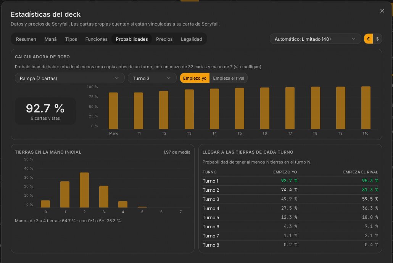Click the 59.5 % value
This screenshot has height=263, width=393.
[x=370, y=199]
